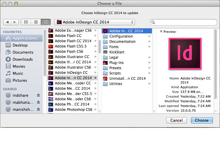This screenshot has height=141, width=220.
Task: Switch to column view
Action: click(x=46, y=22)
